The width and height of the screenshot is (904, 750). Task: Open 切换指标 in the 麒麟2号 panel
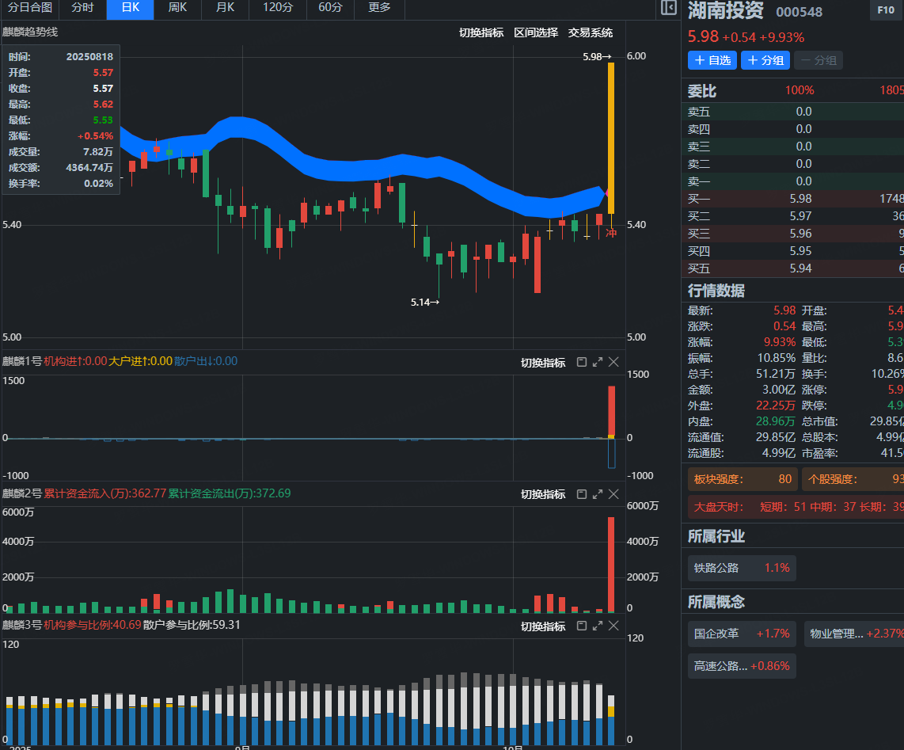click(543, 494)
